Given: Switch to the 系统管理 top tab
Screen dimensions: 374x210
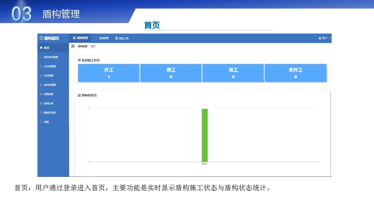Looking at the screenshot, I should (x=102, y=38).
